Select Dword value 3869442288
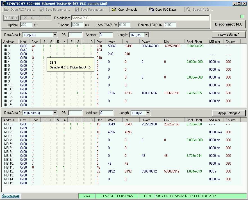The image size is (248, 200). pyautogui.click(x=150, y=46)
